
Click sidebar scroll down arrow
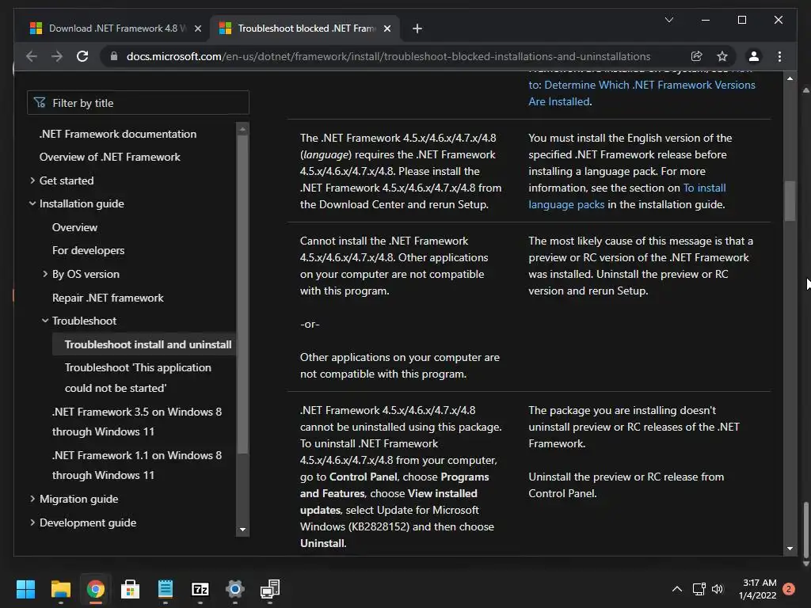(x=242, y=530)
